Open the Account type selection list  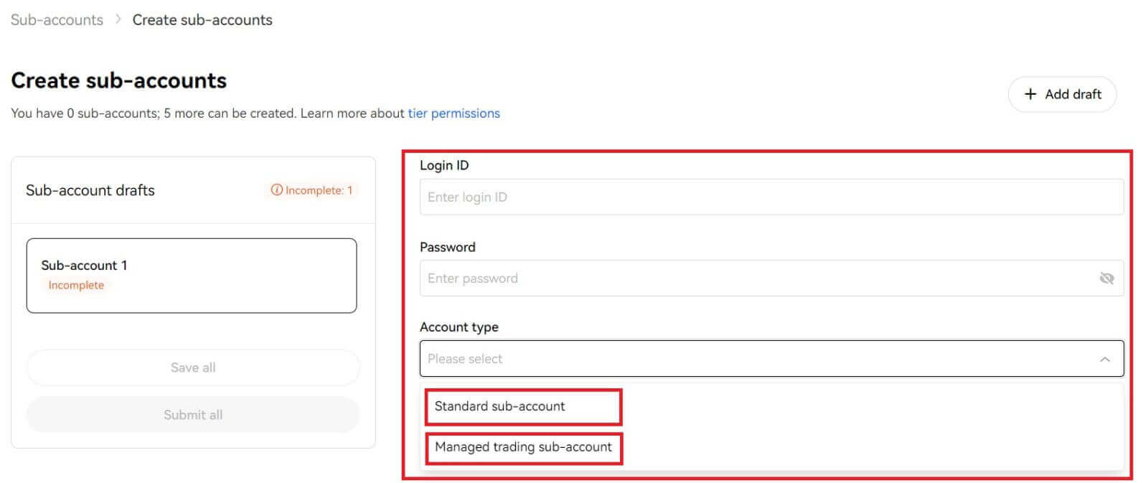pyautogui.click(x=771, y=358)
